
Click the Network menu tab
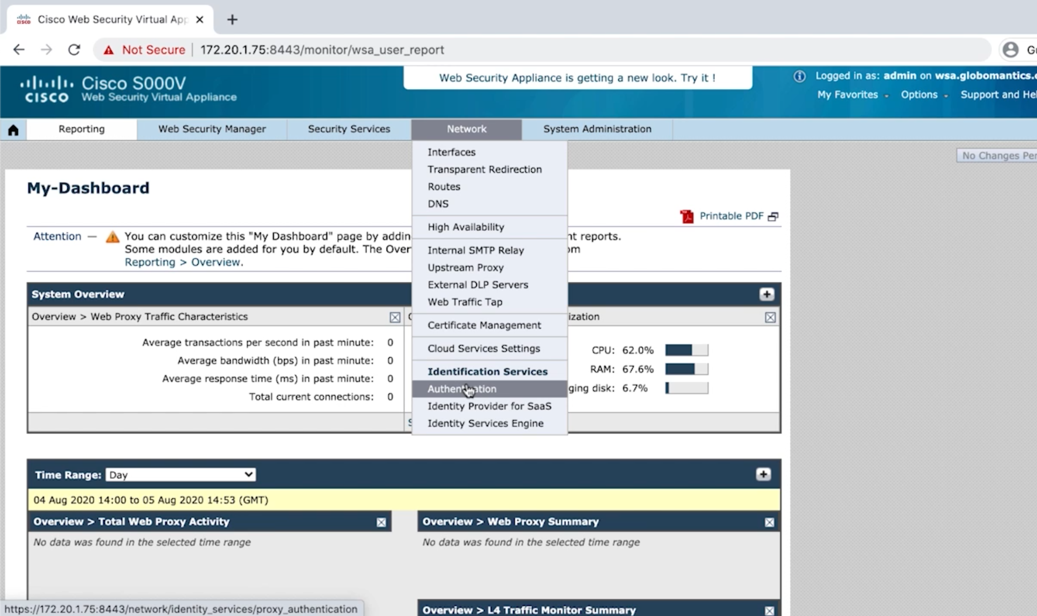[466, 129]
